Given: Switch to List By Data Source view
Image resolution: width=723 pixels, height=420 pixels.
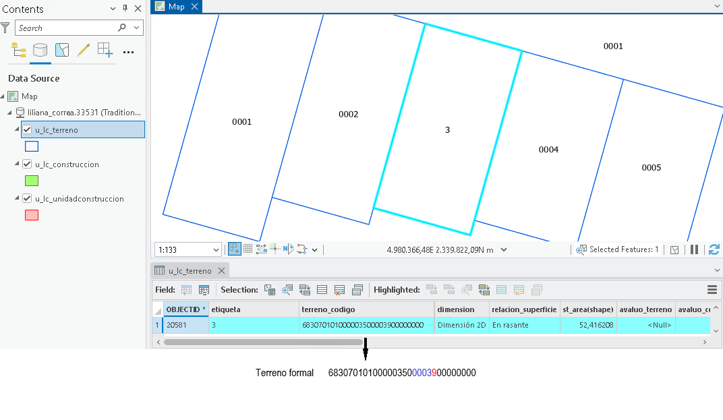Looking at the screenshot, I should coord(40,50).
